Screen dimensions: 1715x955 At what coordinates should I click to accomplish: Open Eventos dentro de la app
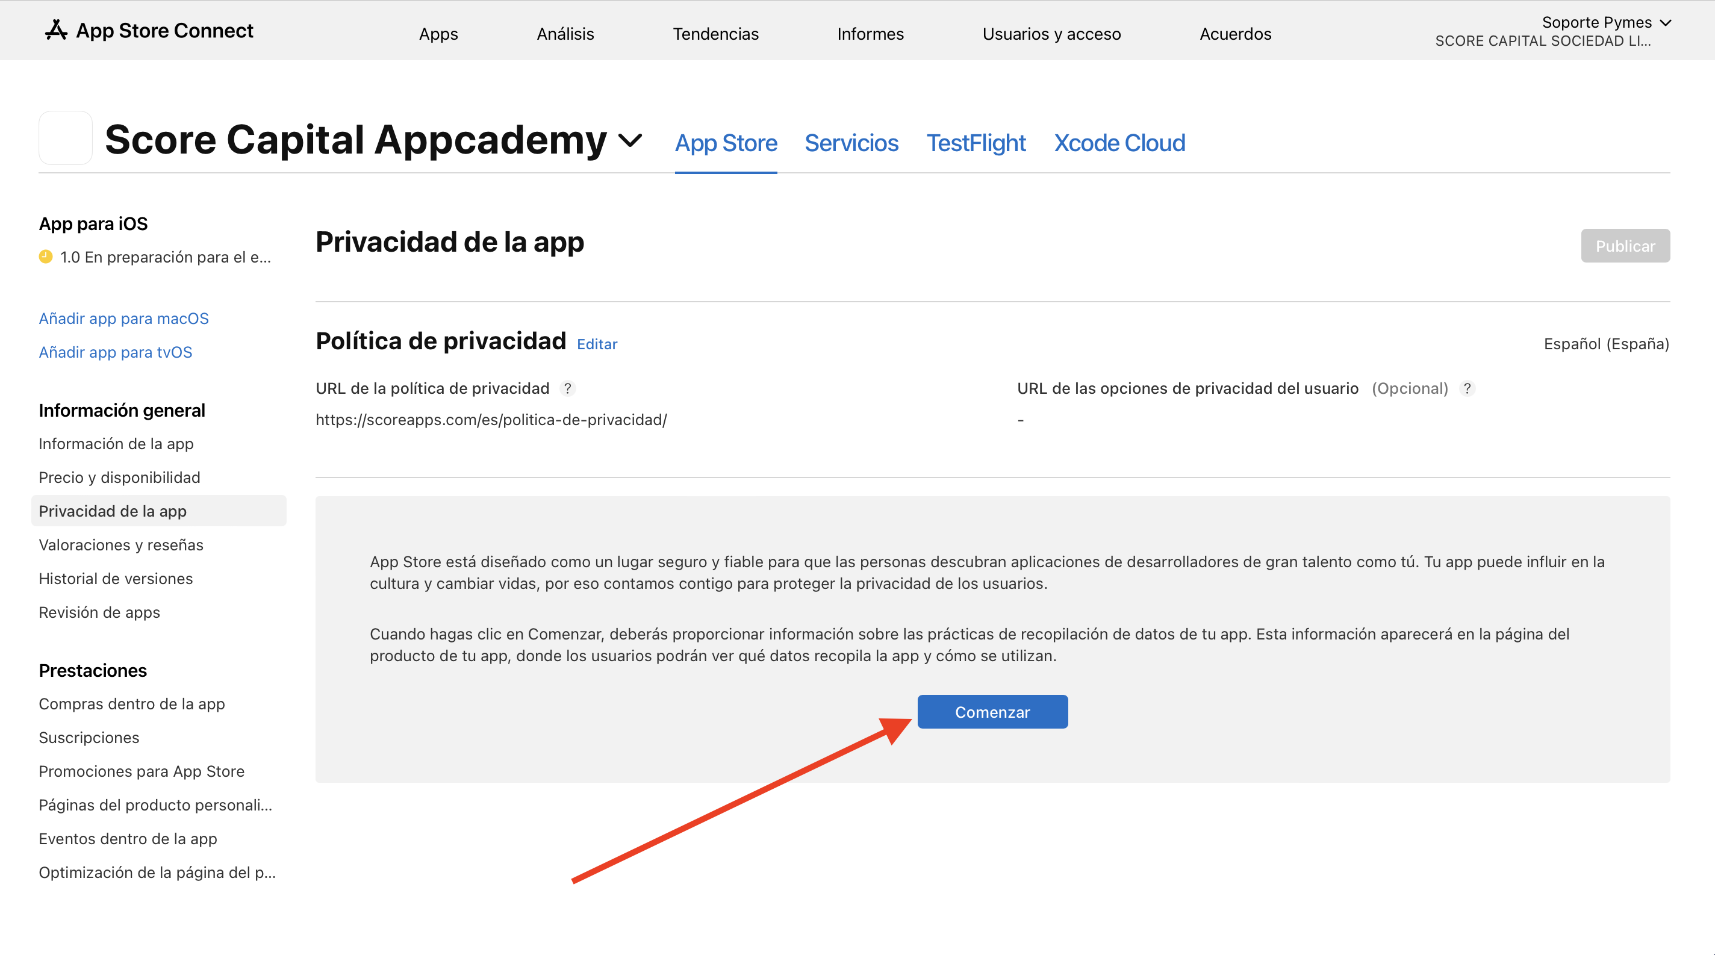pyautogui.click(x=128, y=839)
